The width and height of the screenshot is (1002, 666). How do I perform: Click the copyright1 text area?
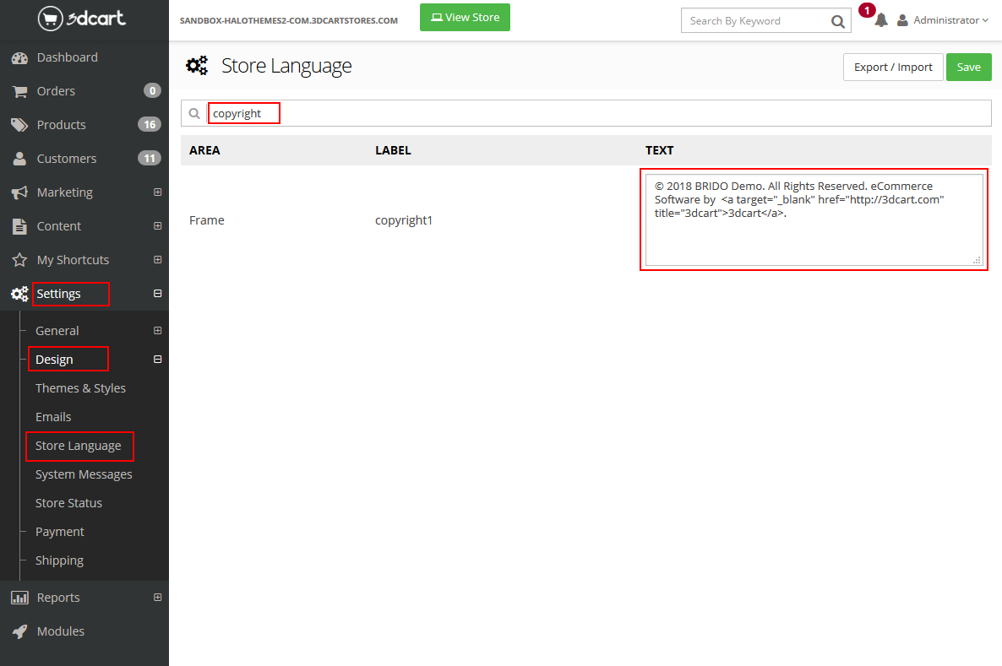tap(814, 219)
